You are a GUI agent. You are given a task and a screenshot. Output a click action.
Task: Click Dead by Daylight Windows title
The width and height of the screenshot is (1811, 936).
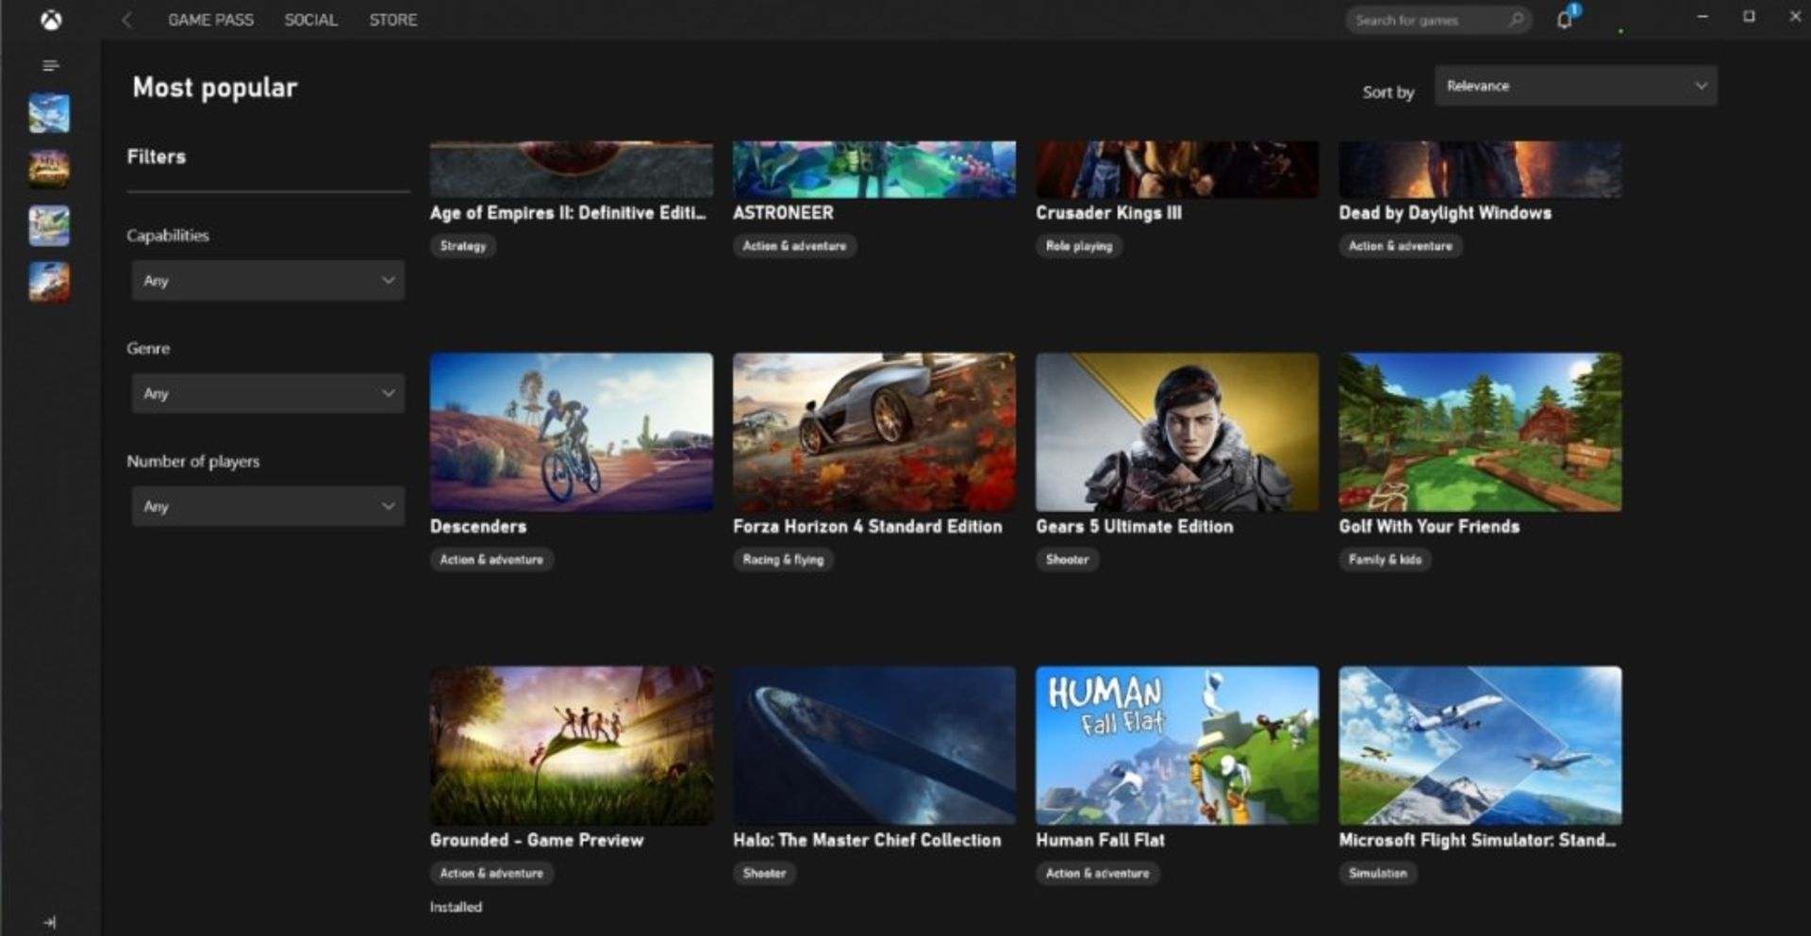pyautogui.click(x=1445, y=213)
